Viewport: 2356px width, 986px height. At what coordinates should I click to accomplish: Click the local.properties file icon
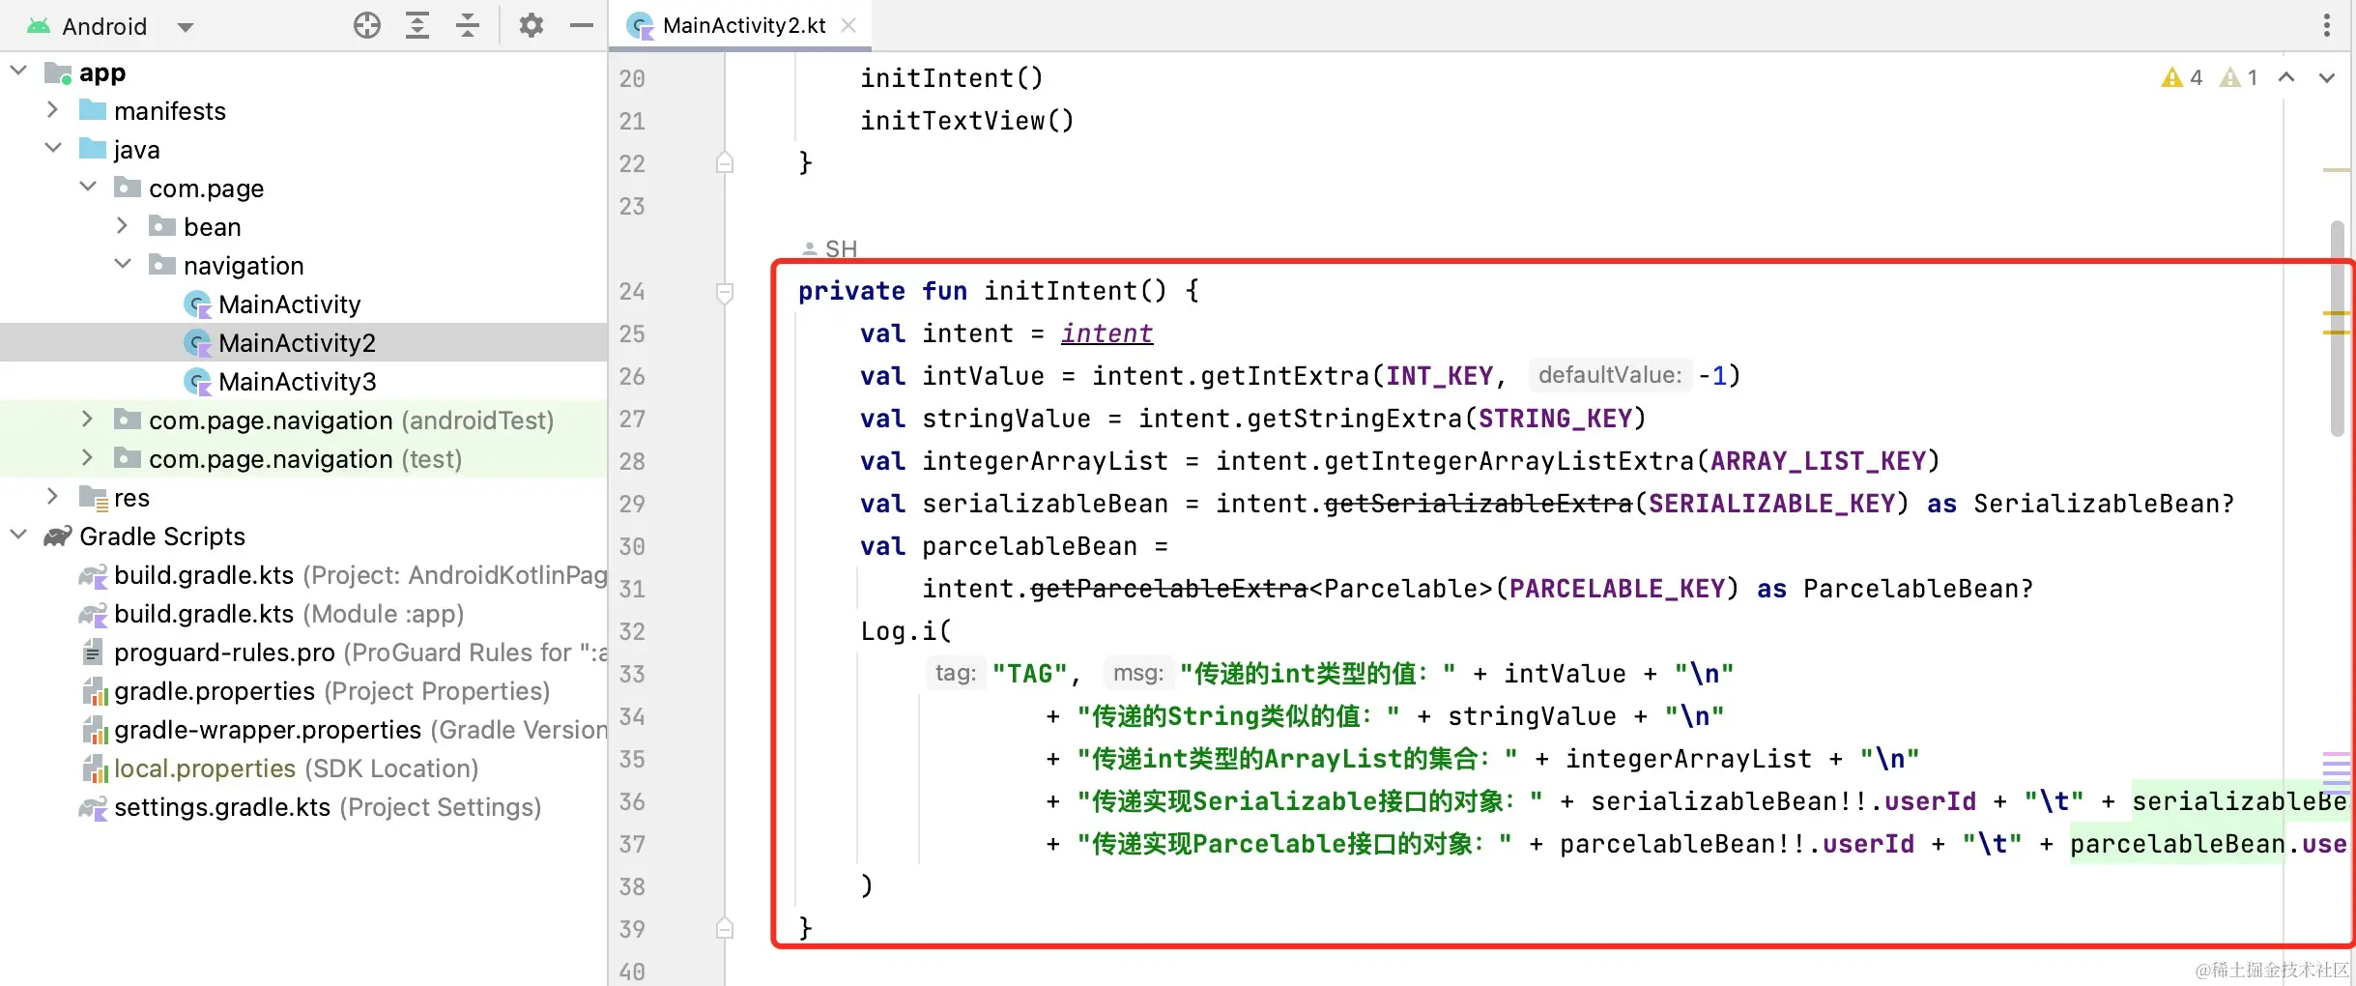coord(94,768)
